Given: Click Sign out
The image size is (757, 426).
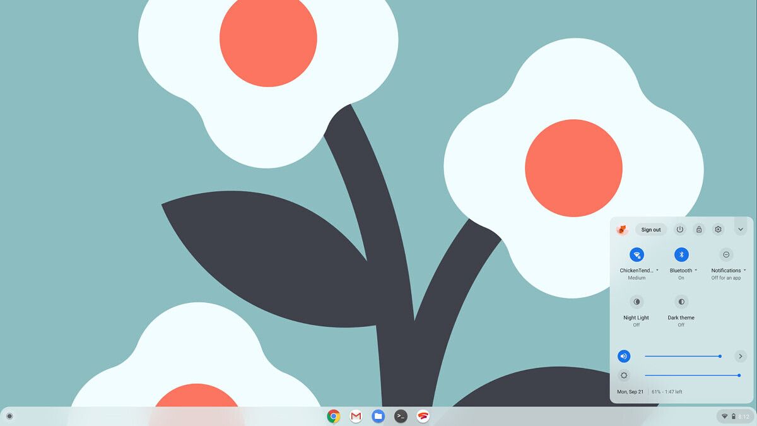Looking at the screenshot, I should 650,229.
